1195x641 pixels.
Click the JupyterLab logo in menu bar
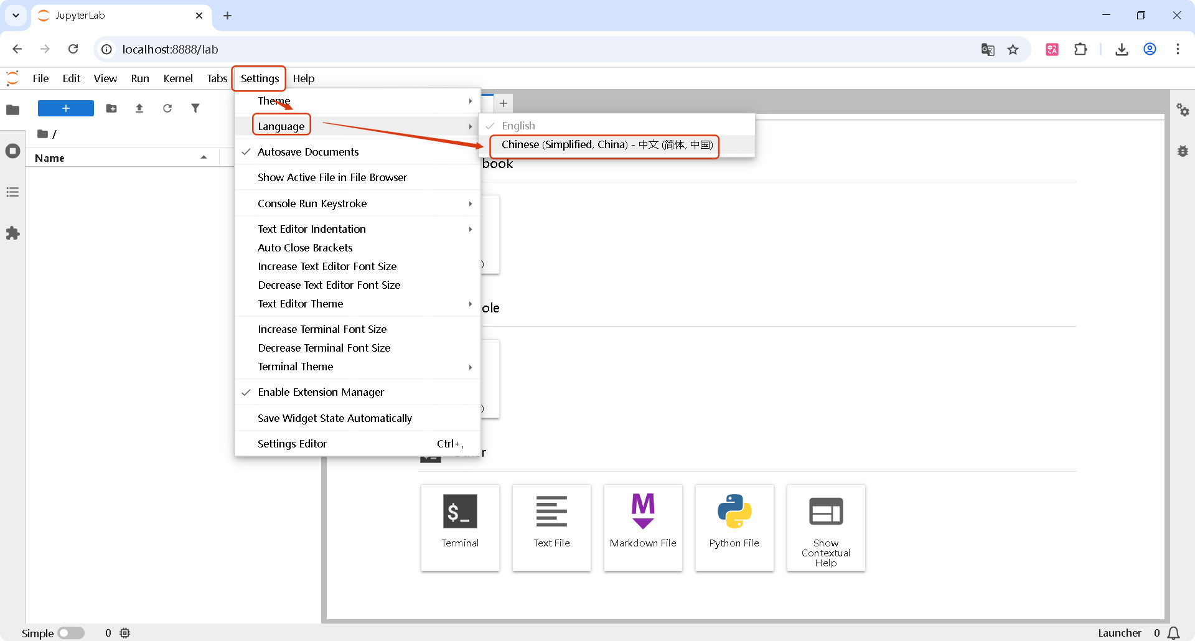[12, 78]
